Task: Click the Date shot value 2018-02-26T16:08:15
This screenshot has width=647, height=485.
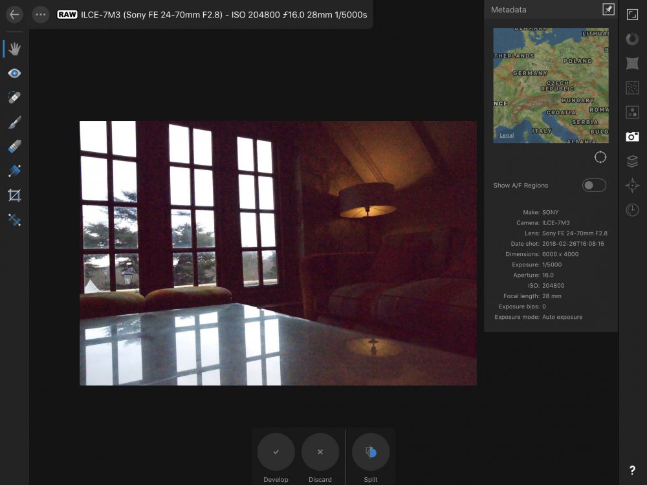Action: click(573, 244)
